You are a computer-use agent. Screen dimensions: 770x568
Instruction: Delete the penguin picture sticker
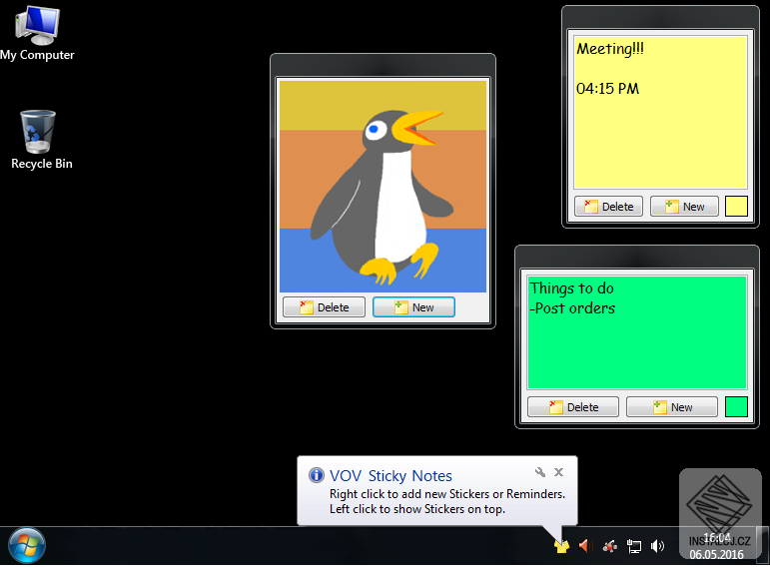pyautogui.click(x=324, y=307)
